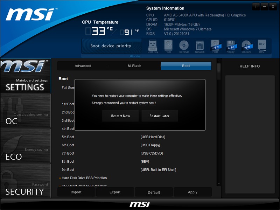This screenshot has height=210, width=280.
Task: Choose Restart Later in the dialog
Action: point(160,116)
